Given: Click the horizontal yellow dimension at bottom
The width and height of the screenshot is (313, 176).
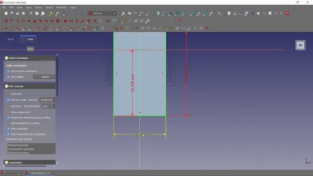Looking at the screenshot, I should pyautogui.click(x=143, y=134).
